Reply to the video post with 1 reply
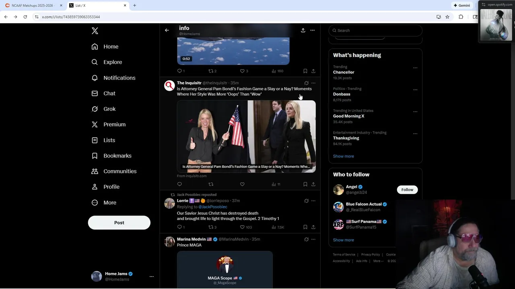The height and width of the screenshot is (289, 515). pyautogui.click(x=179, y=71)
